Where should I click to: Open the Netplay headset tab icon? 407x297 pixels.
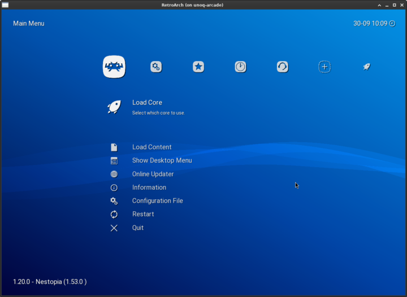[283, 67]
